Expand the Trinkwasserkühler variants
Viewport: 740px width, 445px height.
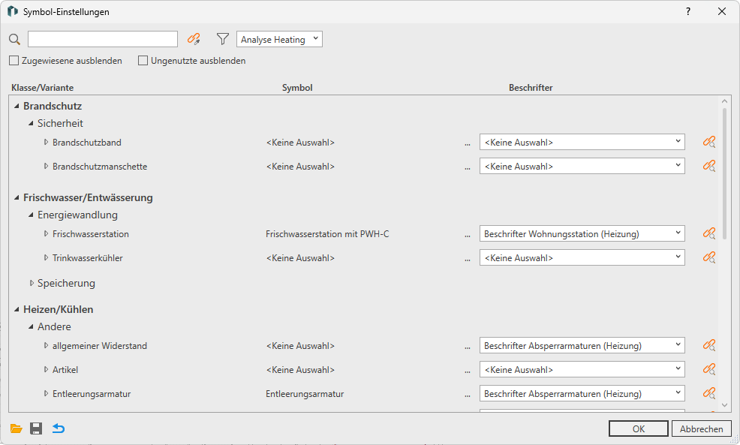click(x=46, y=257)
